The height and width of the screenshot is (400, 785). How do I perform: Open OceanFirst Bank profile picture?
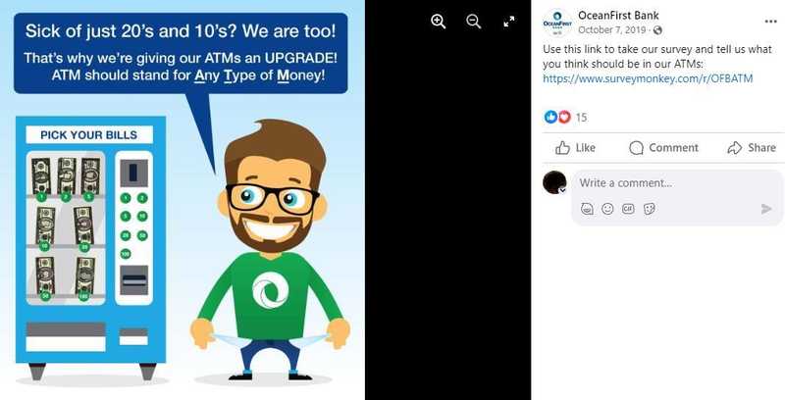(557, 23)
